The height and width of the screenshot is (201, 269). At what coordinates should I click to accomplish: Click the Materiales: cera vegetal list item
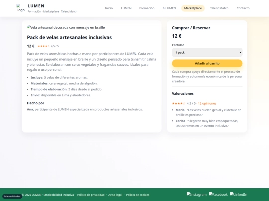64,83
